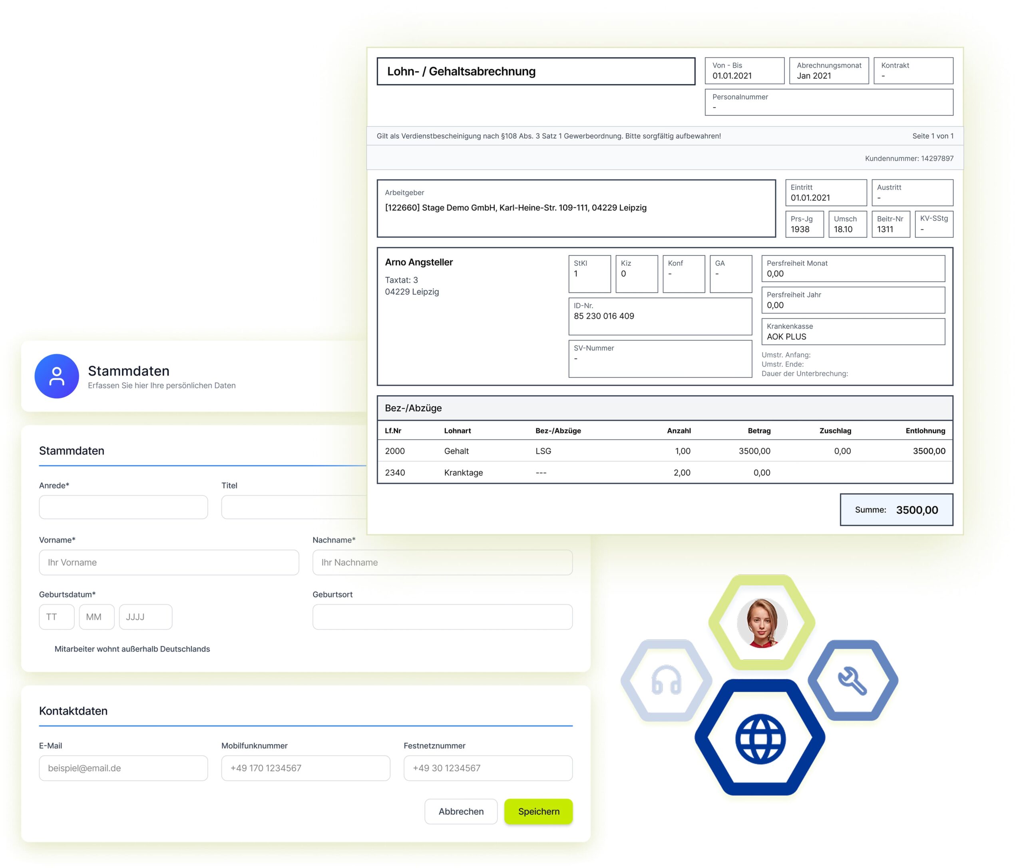Select the TT day birthdate field

57,617
